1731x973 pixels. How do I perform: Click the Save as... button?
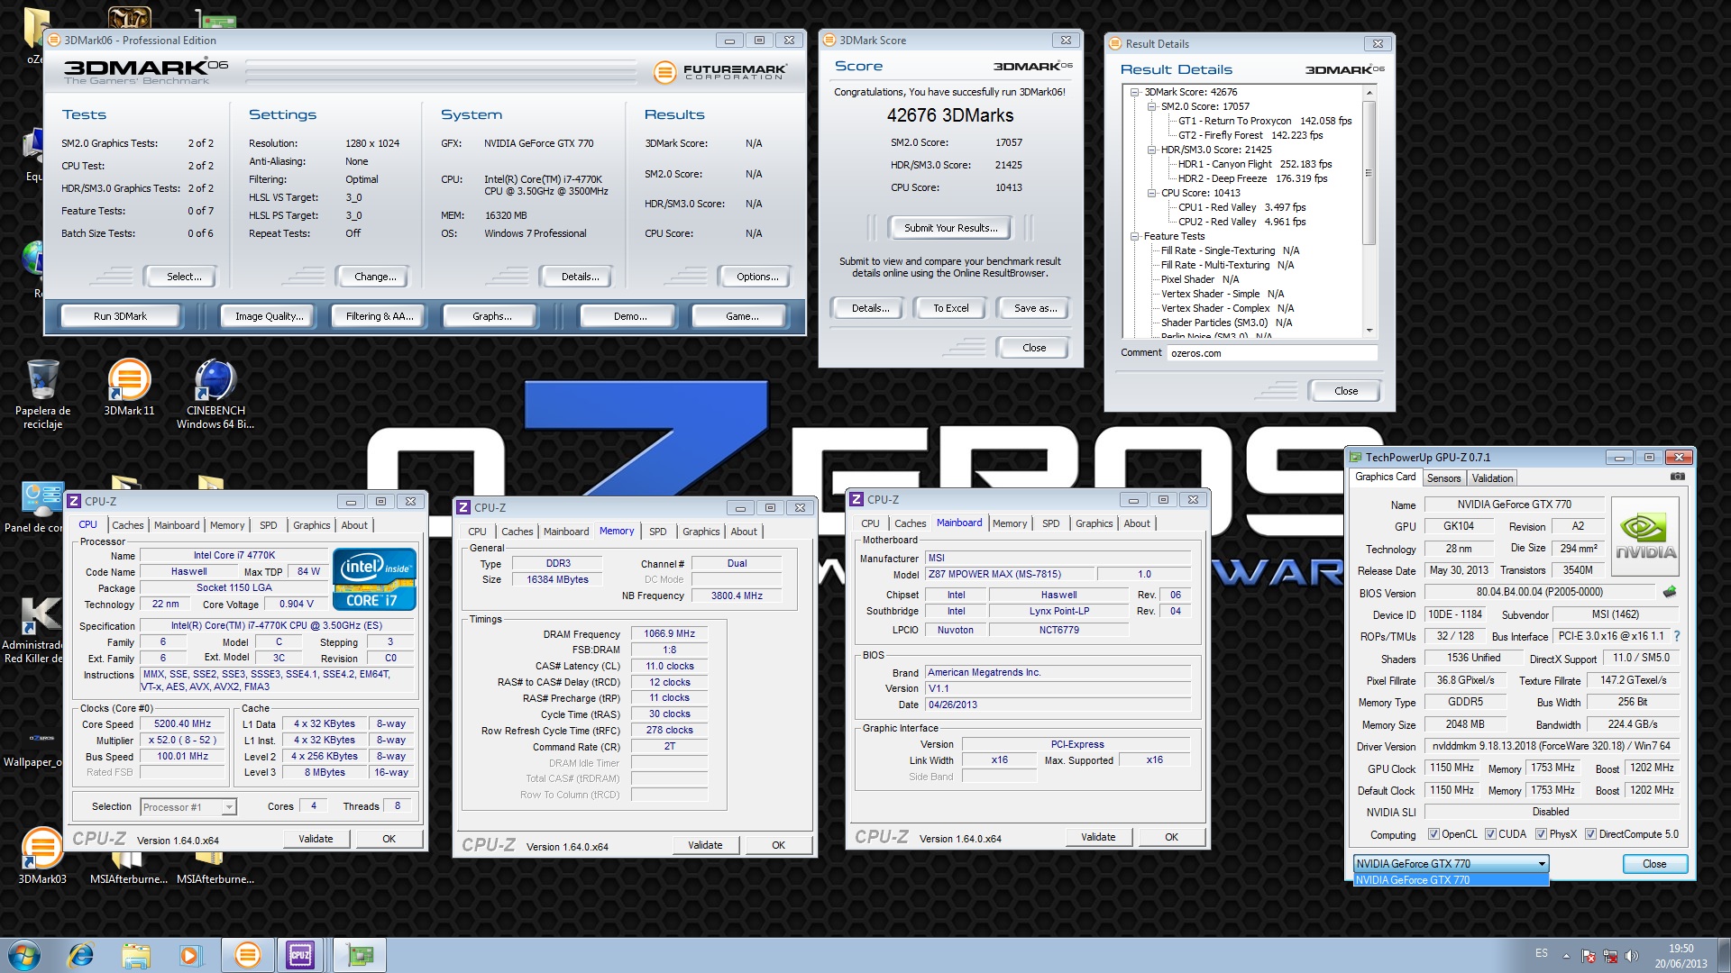[1035, 308]
